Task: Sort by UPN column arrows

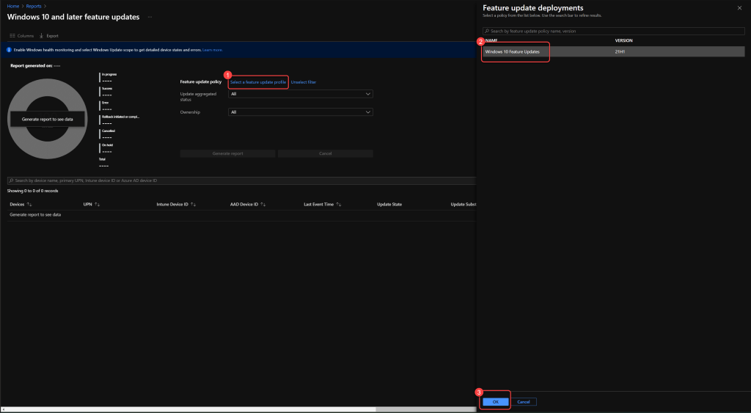Action: coord(97,204)
